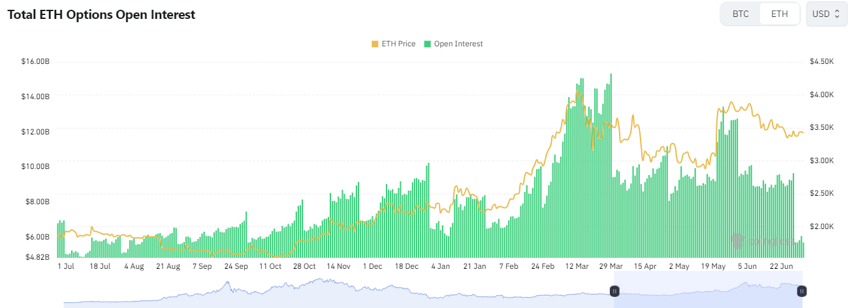
Task: Click the green Open Interest legend swatch
Action: click(428, 44)
